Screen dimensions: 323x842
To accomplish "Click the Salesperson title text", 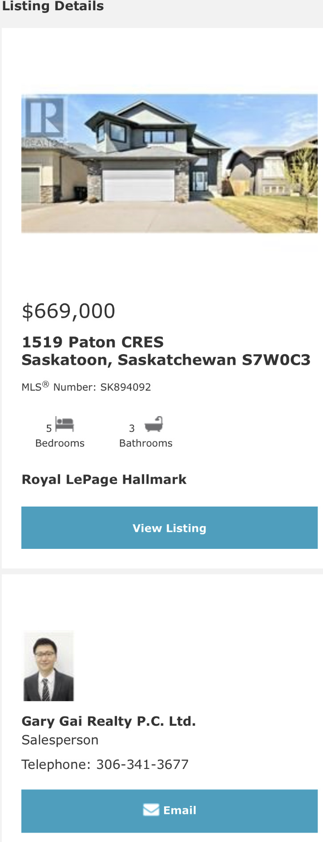I will tap(60, 740).
